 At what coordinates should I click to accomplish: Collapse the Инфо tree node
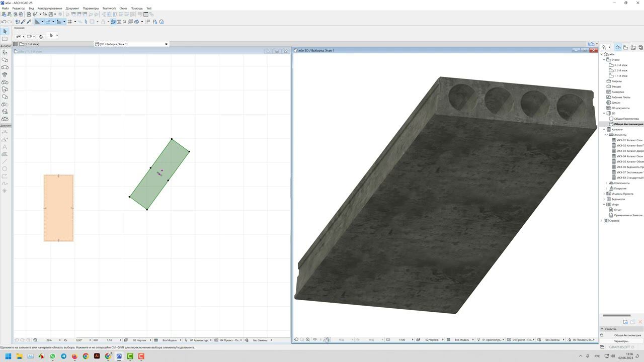(604, 205)
